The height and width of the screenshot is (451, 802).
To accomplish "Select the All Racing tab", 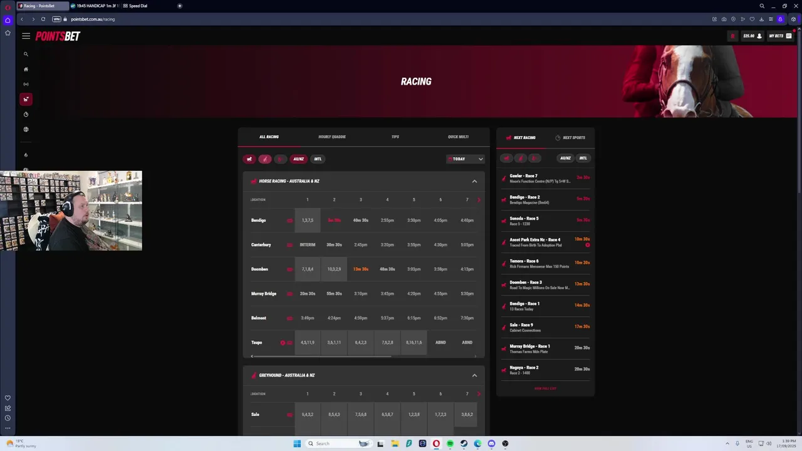I will point(269,137).
